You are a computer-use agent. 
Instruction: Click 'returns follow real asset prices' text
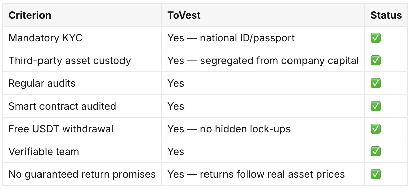tap(272, 174)
